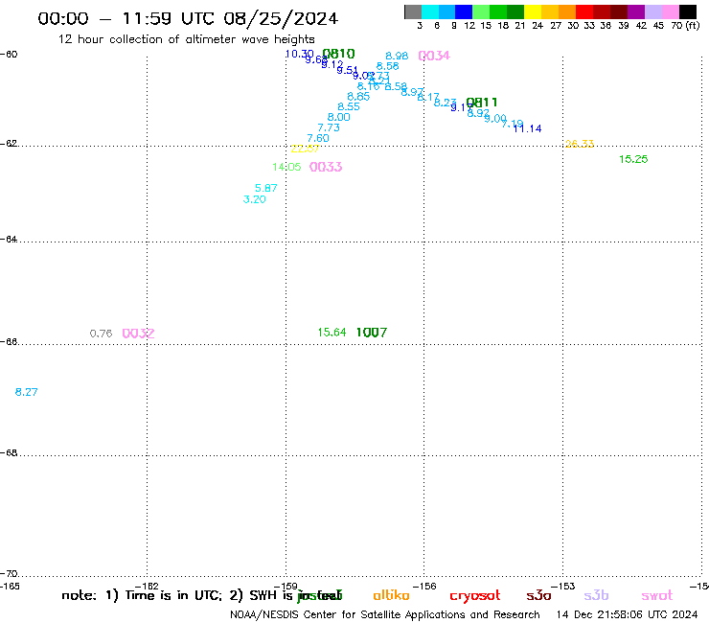Image resolution: width=709 pixels, height=623 pixels.
Task: Click the legend label '45'
Action: [658, 26]
